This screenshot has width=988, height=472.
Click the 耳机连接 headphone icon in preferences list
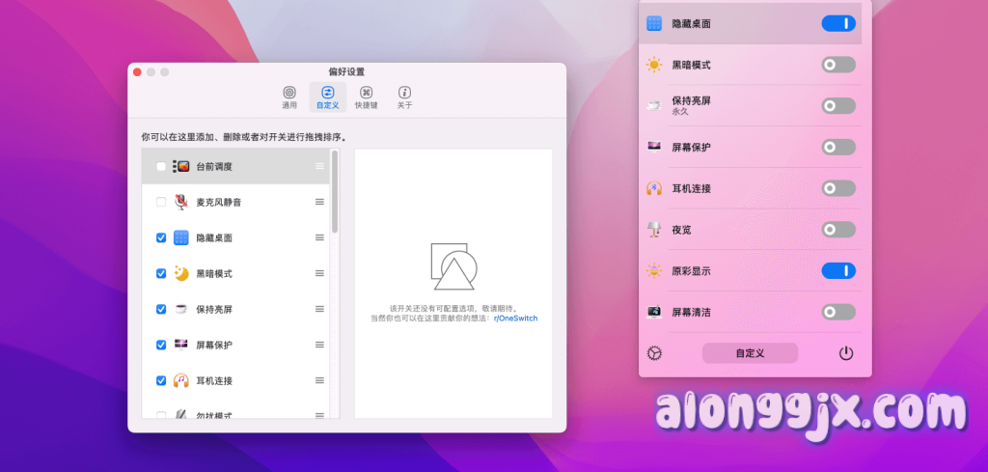[180, 380]
